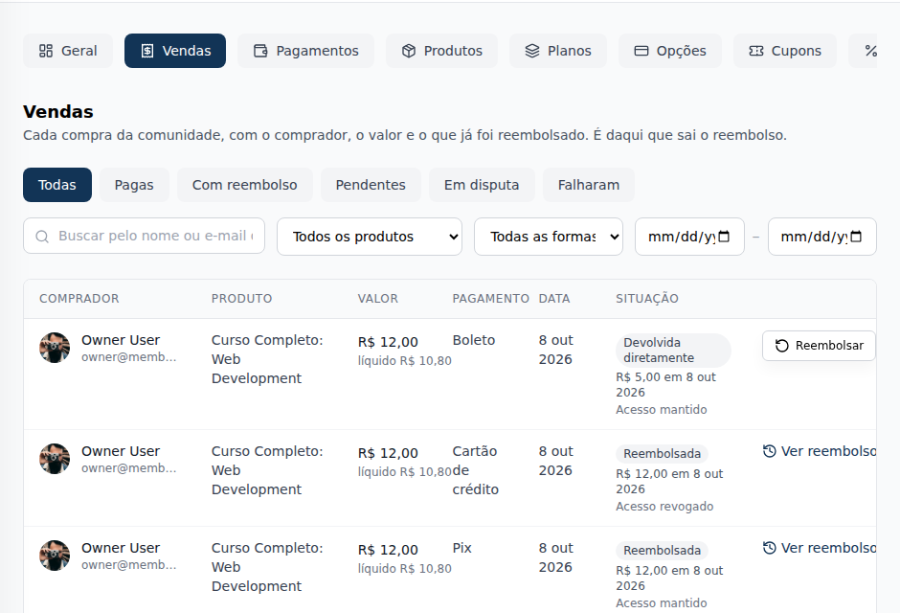Switch to the Cupons tab

click(x=785, y=51)
